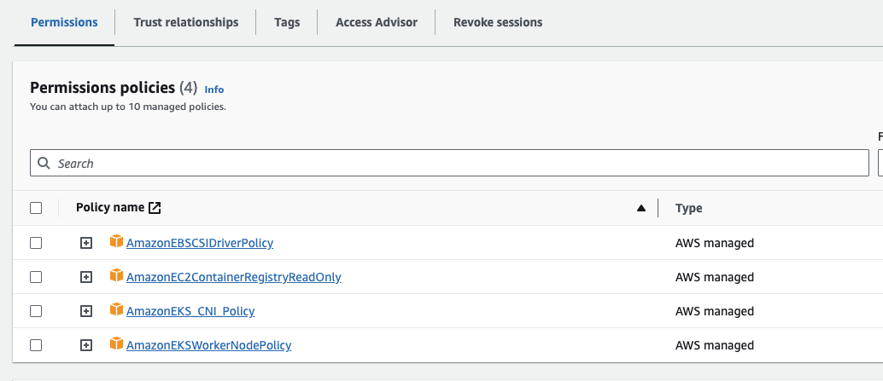Expand the AmazonEKSWorkerNodePolicy row details
The width and height of the screenshot is (883, 381).
click(85, 345)
